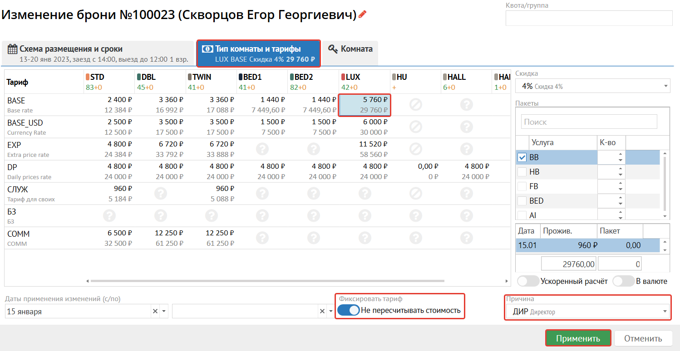Click the question icon in СЛУЖ row, BED2 column
The height and width of the screenshot is (351, 680).
(x=314, y=194)
